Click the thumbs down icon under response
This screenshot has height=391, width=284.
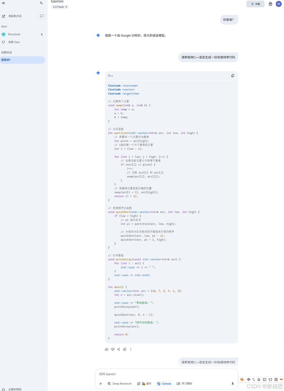(112, 349)
